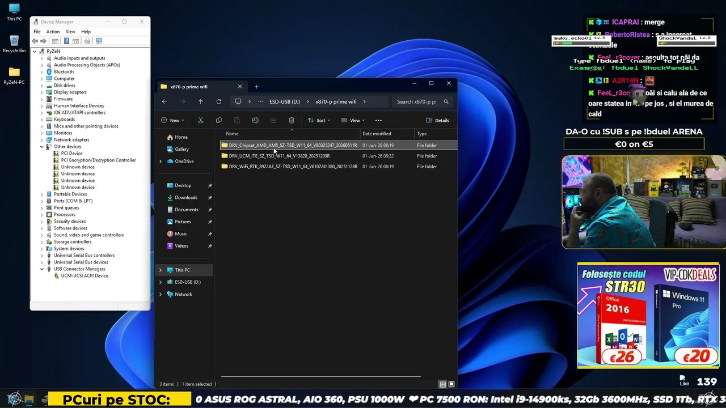Select the DRV_UCM_ITE folder
The height and width of the screenshot is (408, 726).
click(x=339, y=156)
